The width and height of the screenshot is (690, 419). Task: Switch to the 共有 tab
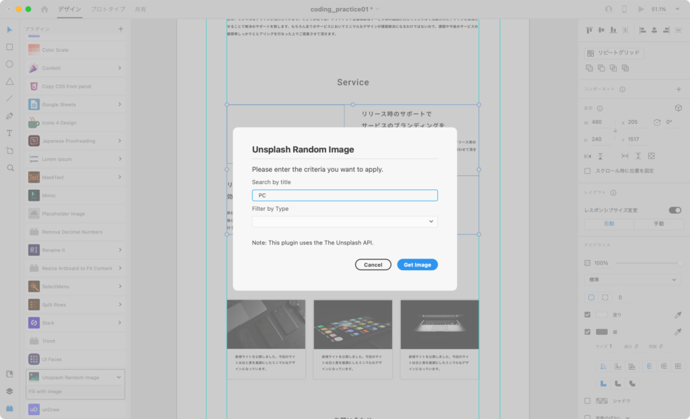tap(140, 9)
